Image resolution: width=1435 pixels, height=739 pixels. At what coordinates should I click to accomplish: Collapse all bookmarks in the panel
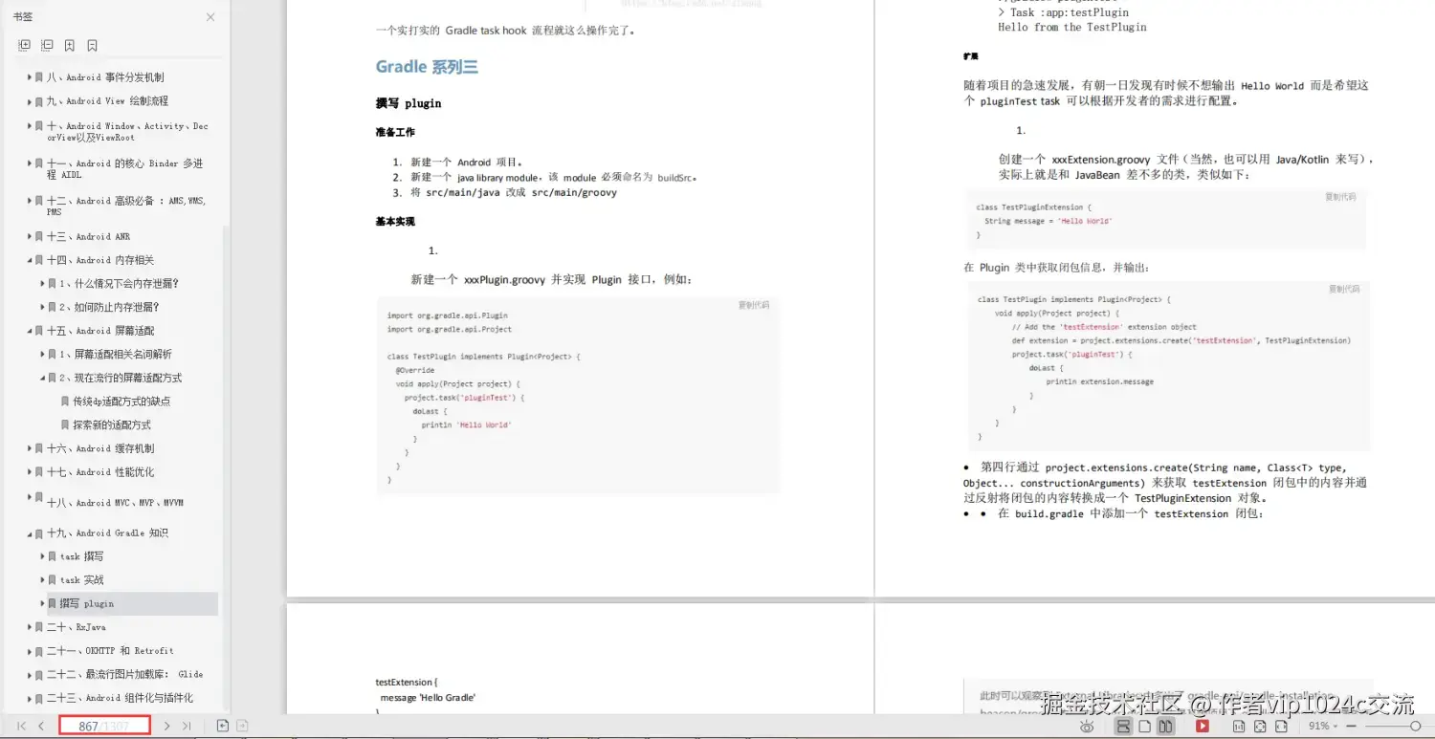click(47, 45)
